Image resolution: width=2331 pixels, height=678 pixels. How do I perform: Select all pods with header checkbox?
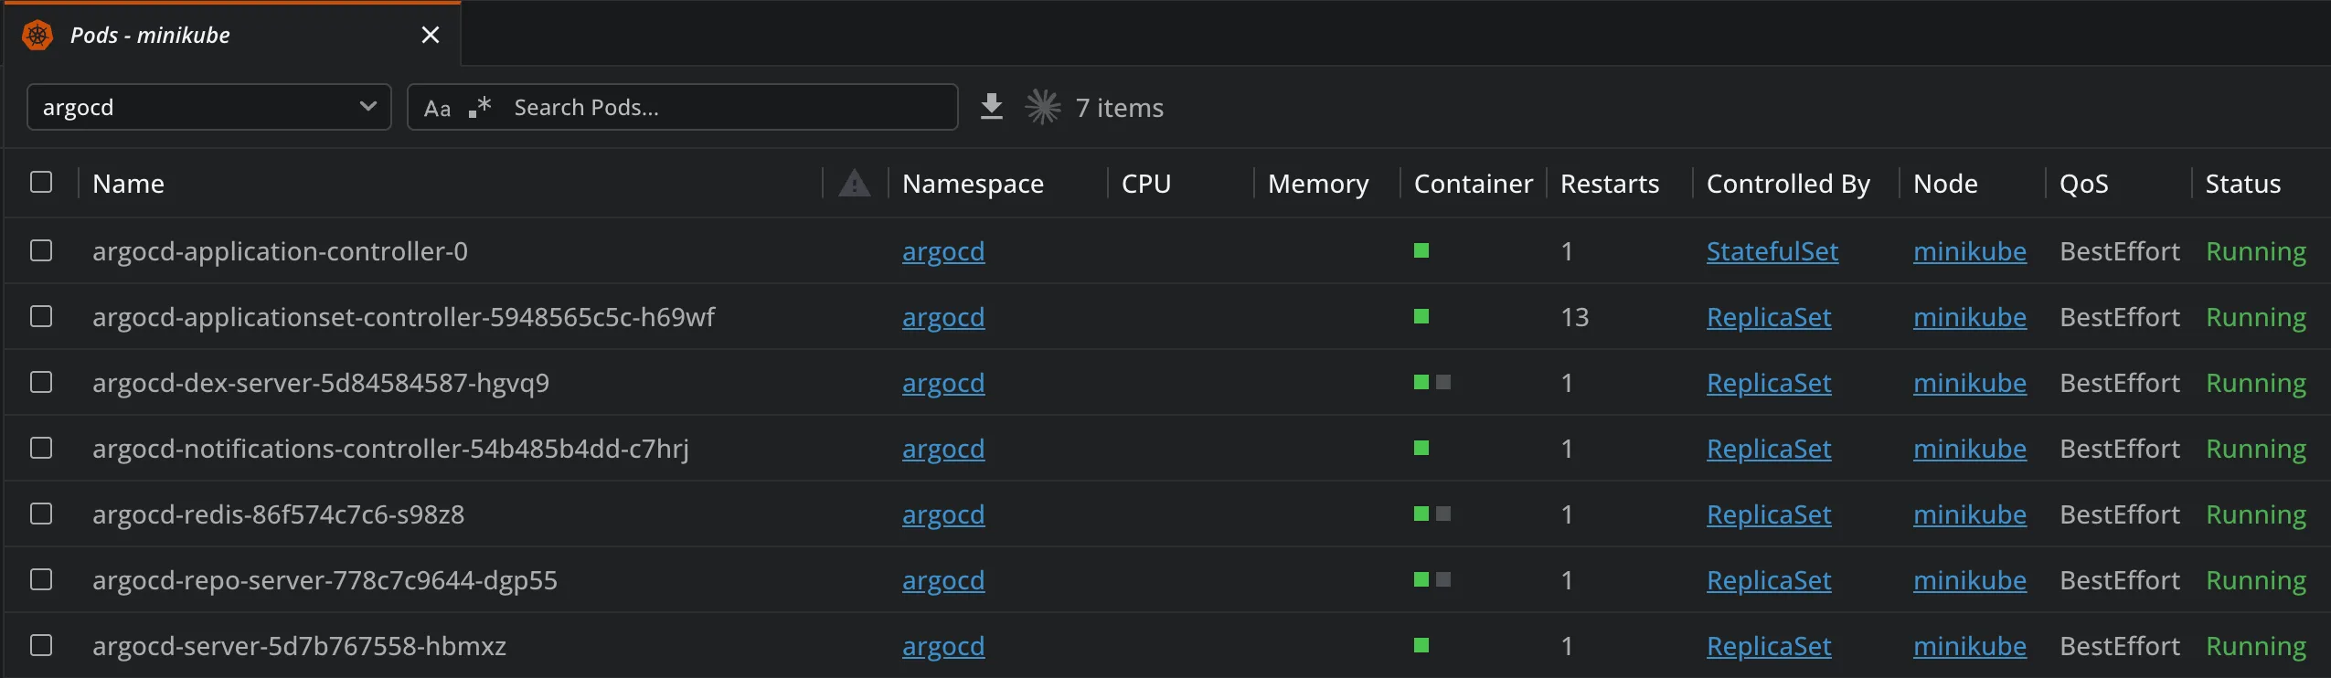click(x=41, y=182)
